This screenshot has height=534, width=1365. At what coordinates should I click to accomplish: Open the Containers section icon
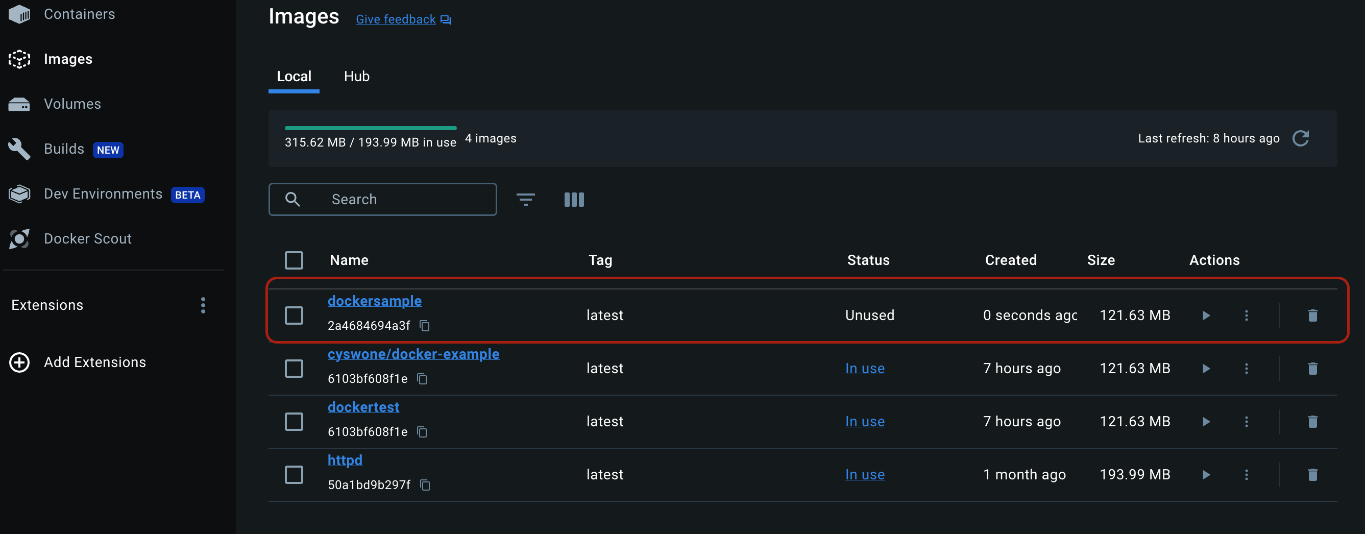[19, 14]
